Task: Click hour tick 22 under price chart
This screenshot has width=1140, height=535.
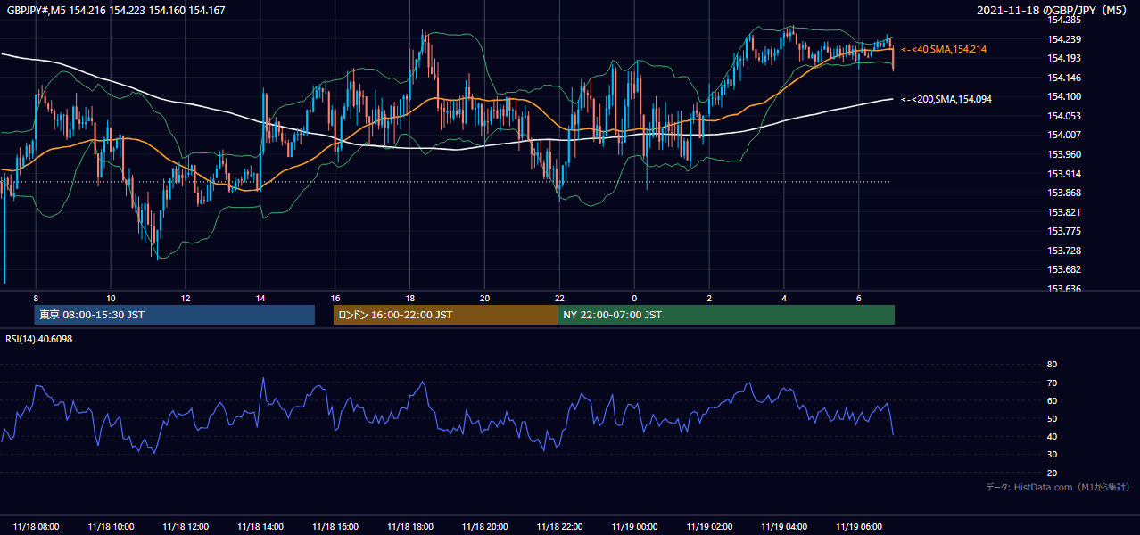Action: [x=559, y=298]
